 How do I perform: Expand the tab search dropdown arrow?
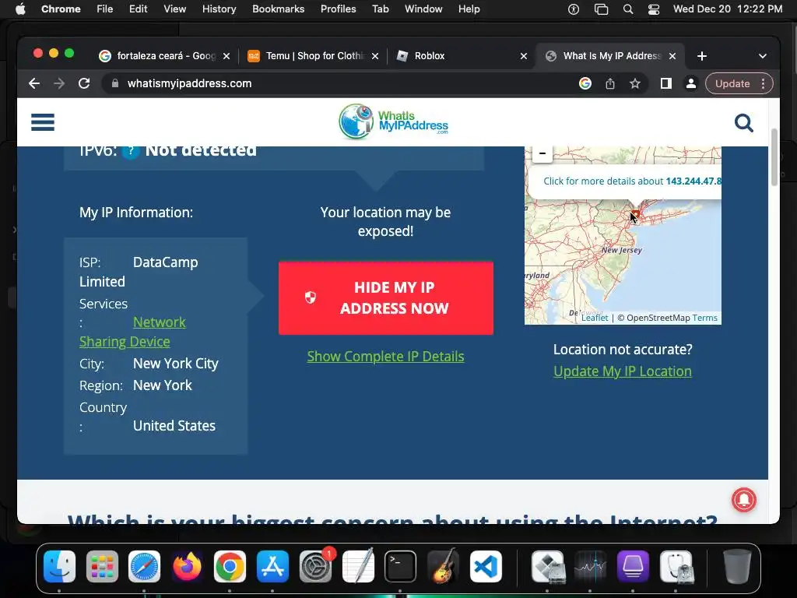point(763,56)
